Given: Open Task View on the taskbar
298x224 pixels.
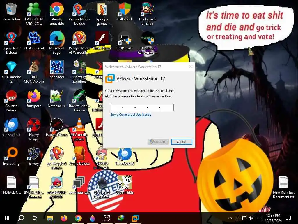Looking at the screenshot, I should click(35, 218).
